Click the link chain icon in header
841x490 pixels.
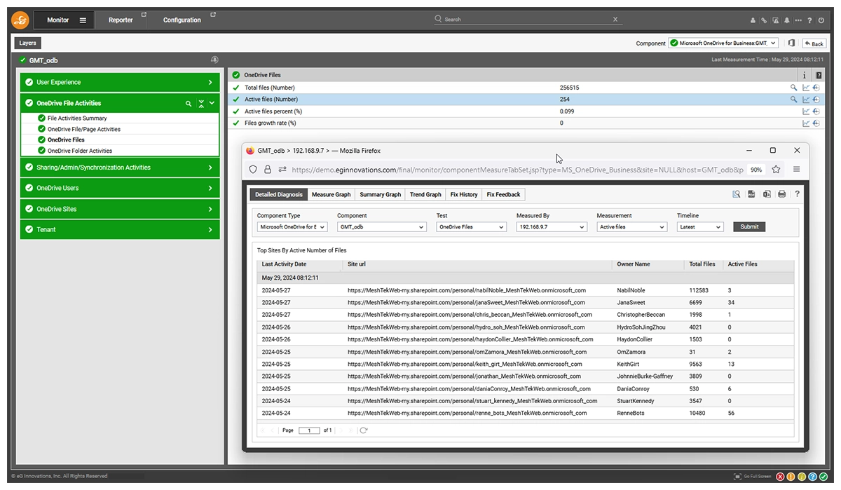click(765, 20)
